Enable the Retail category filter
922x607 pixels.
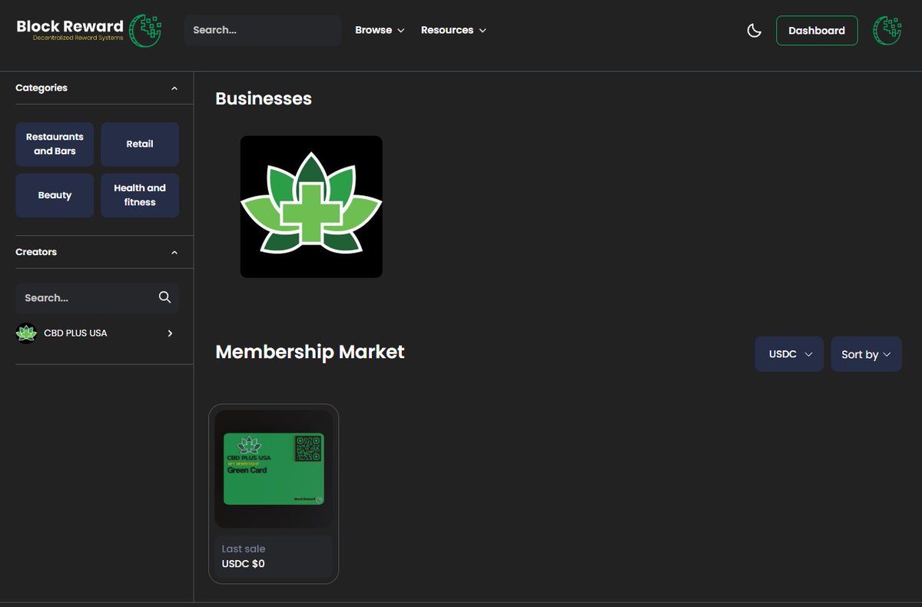click(x=140, y=144)
